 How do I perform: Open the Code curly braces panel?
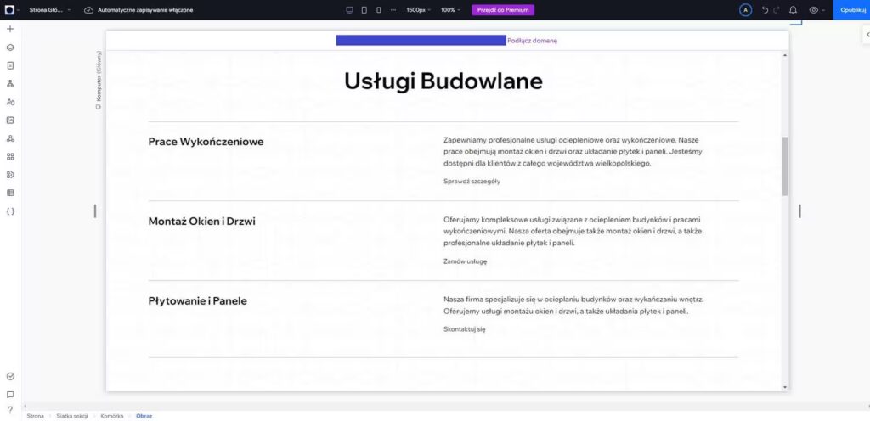coord(10,211)
